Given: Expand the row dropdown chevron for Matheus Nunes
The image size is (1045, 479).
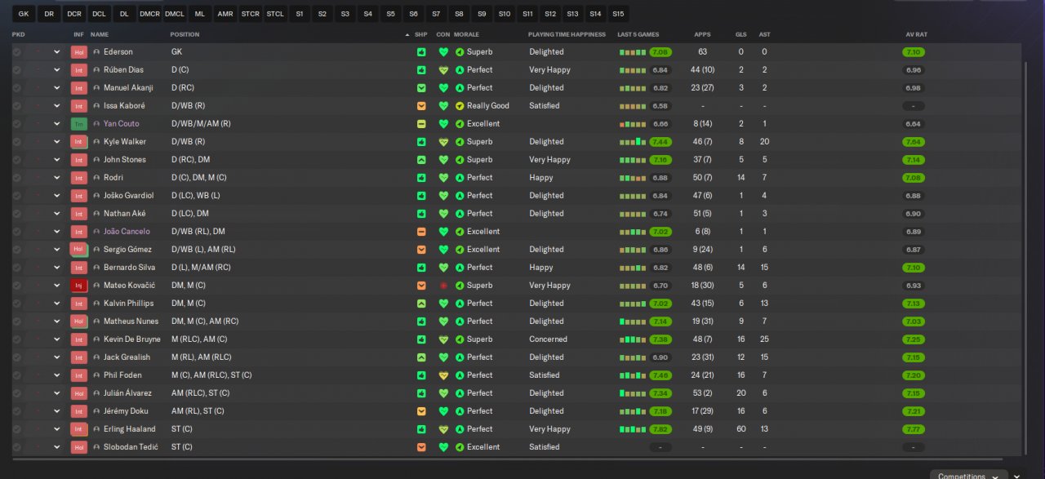Looking at the screenshot, I should (57, 322).
